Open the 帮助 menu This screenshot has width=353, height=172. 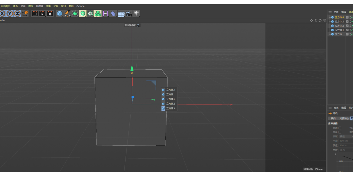click(71, 6)
